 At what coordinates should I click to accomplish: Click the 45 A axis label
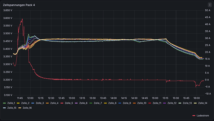(207, 17)
